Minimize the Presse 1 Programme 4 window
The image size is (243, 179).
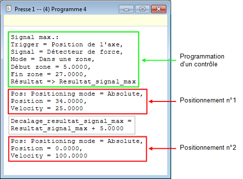coord(126,9)
